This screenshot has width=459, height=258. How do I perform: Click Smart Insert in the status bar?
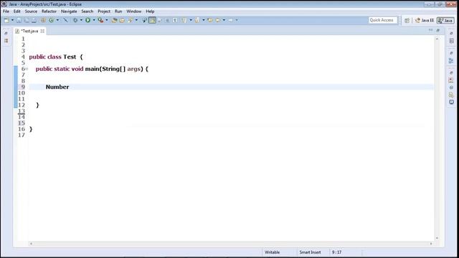pos(310,252)
